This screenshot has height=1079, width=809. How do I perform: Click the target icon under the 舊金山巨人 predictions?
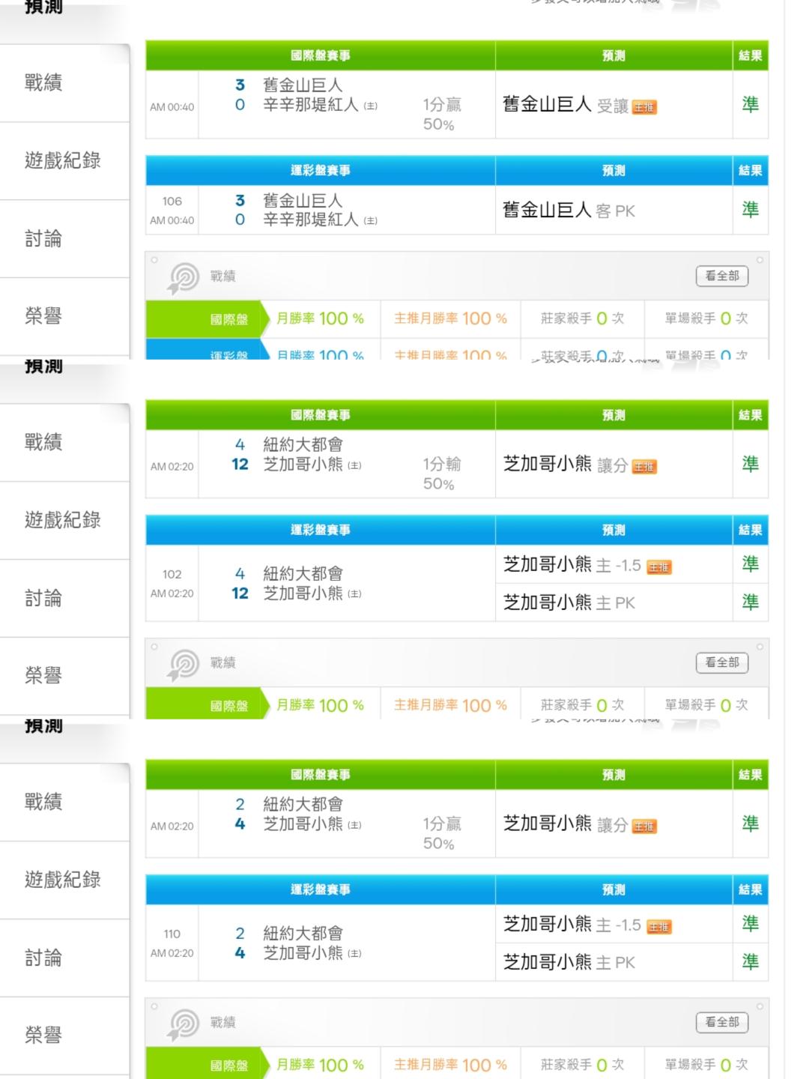point(184,277)
